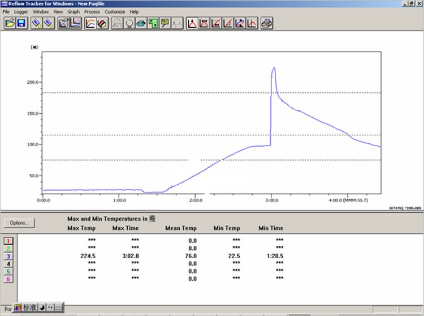This screenshot has width=424, height=316.
Task: Select the striped color palette toolbar icon
Action: click(x=102, y=23)
